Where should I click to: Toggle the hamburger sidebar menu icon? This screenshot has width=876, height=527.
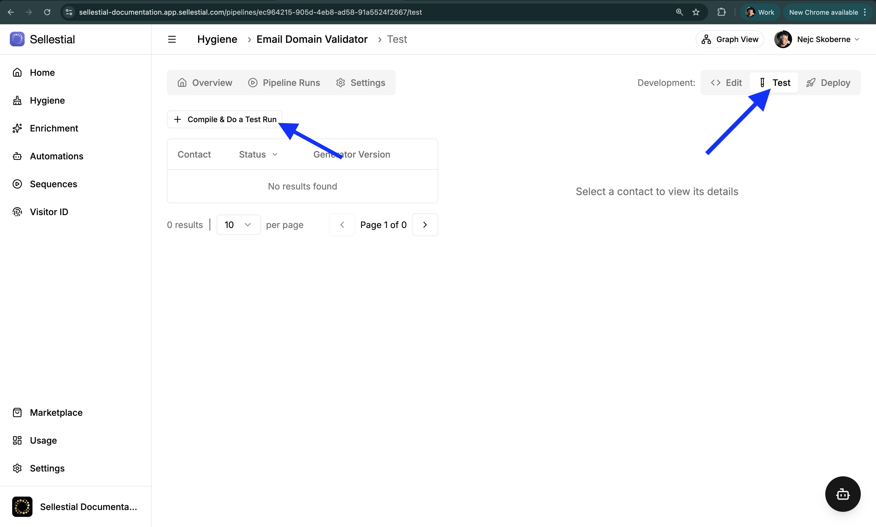[172, 40]
